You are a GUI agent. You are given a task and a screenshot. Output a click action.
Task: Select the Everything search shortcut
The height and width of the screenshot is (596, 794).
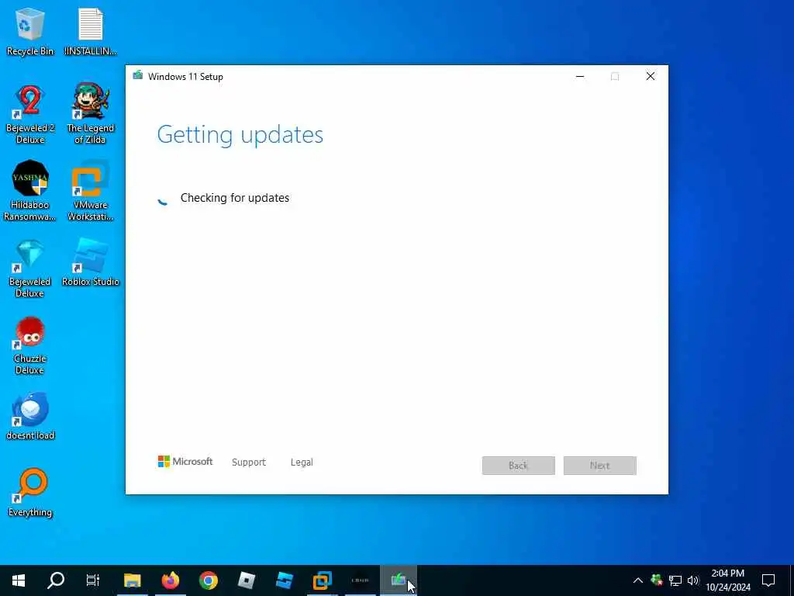point(30,493)
